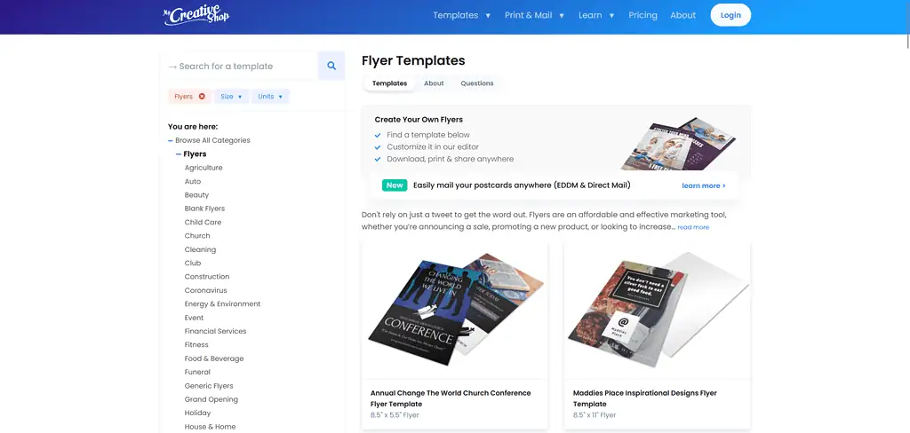Collapse the Flyers category node

[x=178, y=154]
